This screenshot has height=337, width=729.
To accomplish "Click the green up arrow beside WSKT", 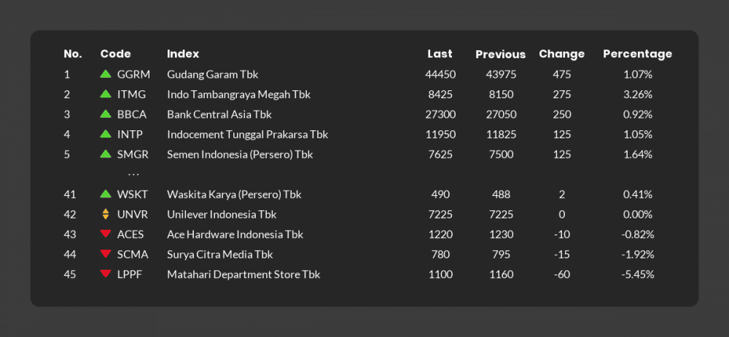I will point(106,194).
